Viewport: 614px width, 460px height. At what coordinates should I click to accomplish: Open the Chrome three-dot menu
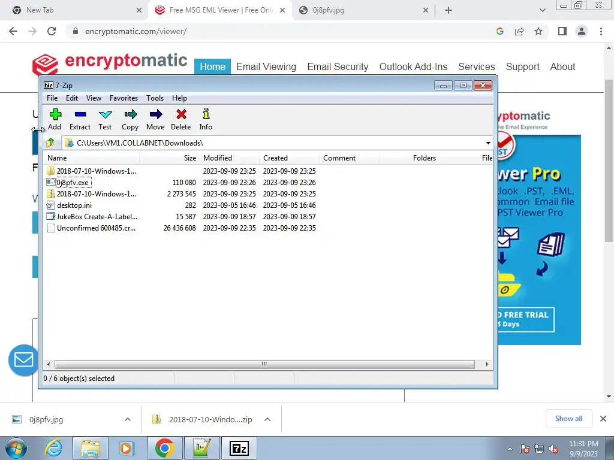(601, 31)
